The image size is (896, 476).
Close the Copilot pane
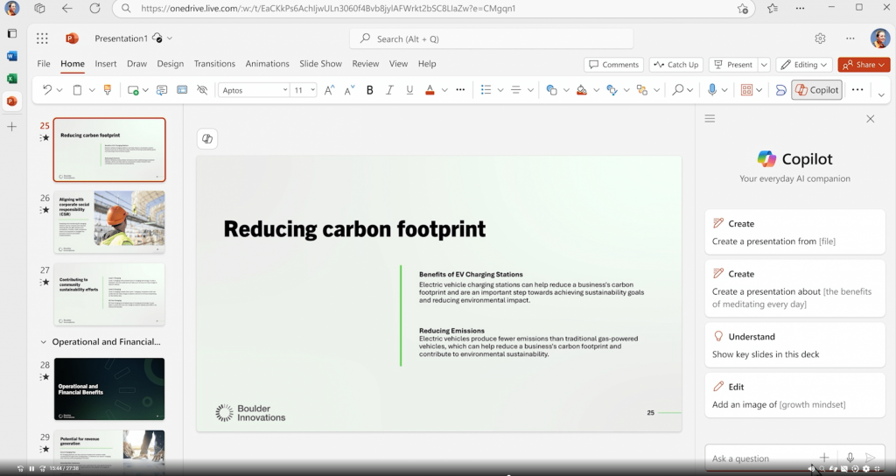(871, 119)
